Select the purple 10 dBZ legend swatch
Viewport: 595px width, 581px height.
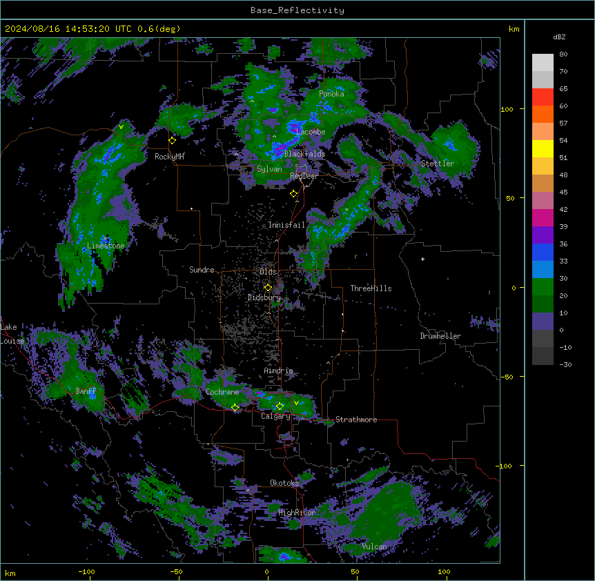(543, 322)
